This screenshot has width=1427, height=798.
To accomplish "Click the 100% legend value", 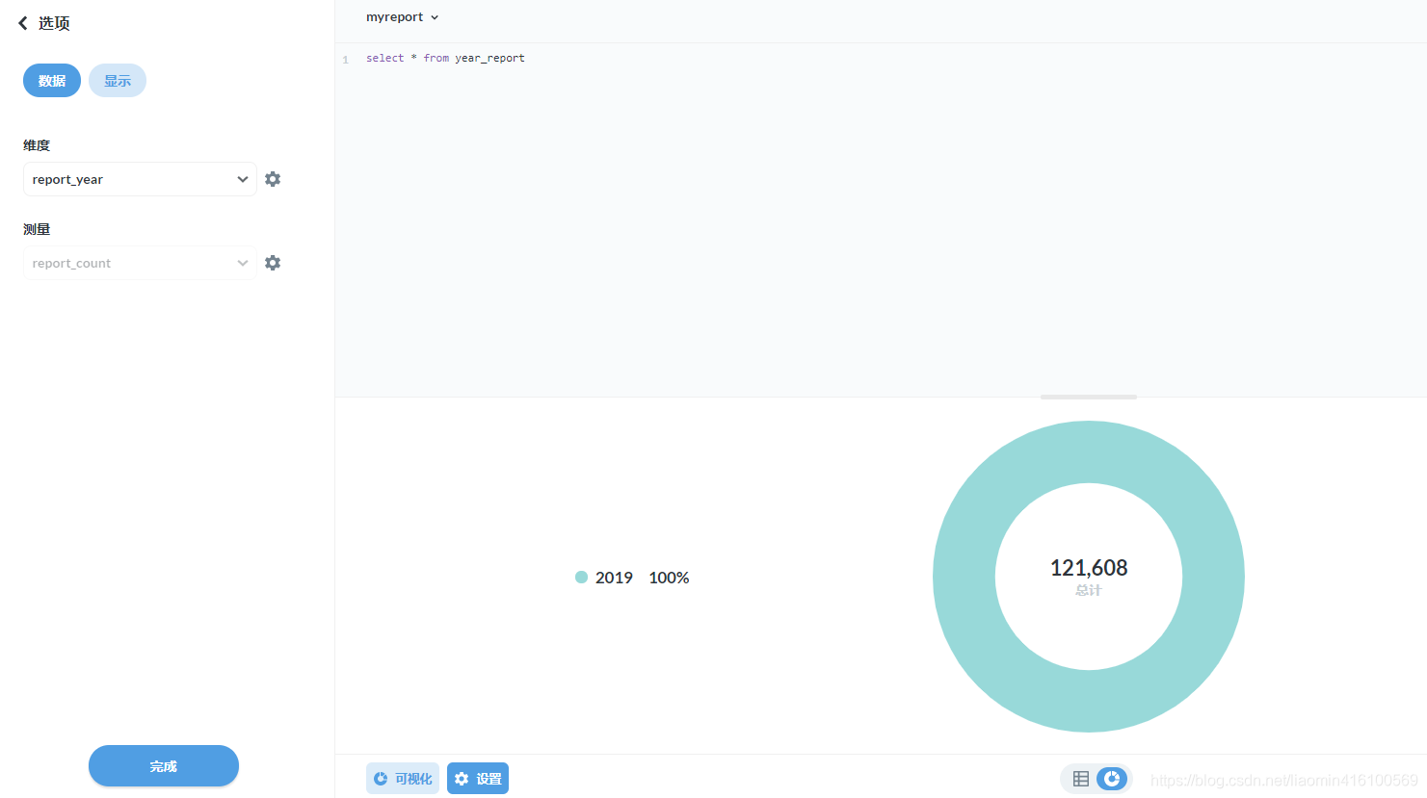I will (x=669, y=578).
